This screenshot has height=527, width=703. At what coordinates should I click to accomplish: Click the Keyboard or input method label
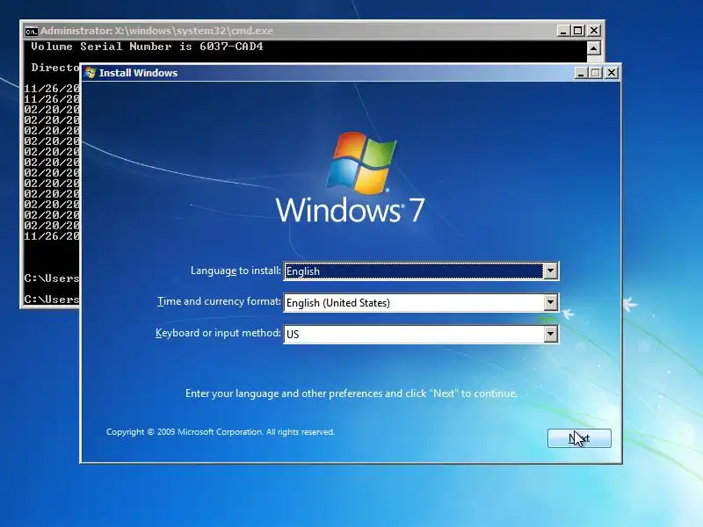tap(218, 333)
